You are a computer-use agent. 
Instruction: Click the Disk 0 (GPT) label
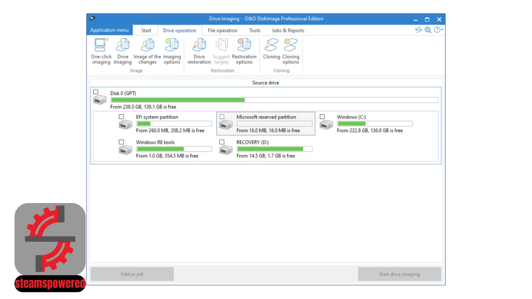coord(123,93)
